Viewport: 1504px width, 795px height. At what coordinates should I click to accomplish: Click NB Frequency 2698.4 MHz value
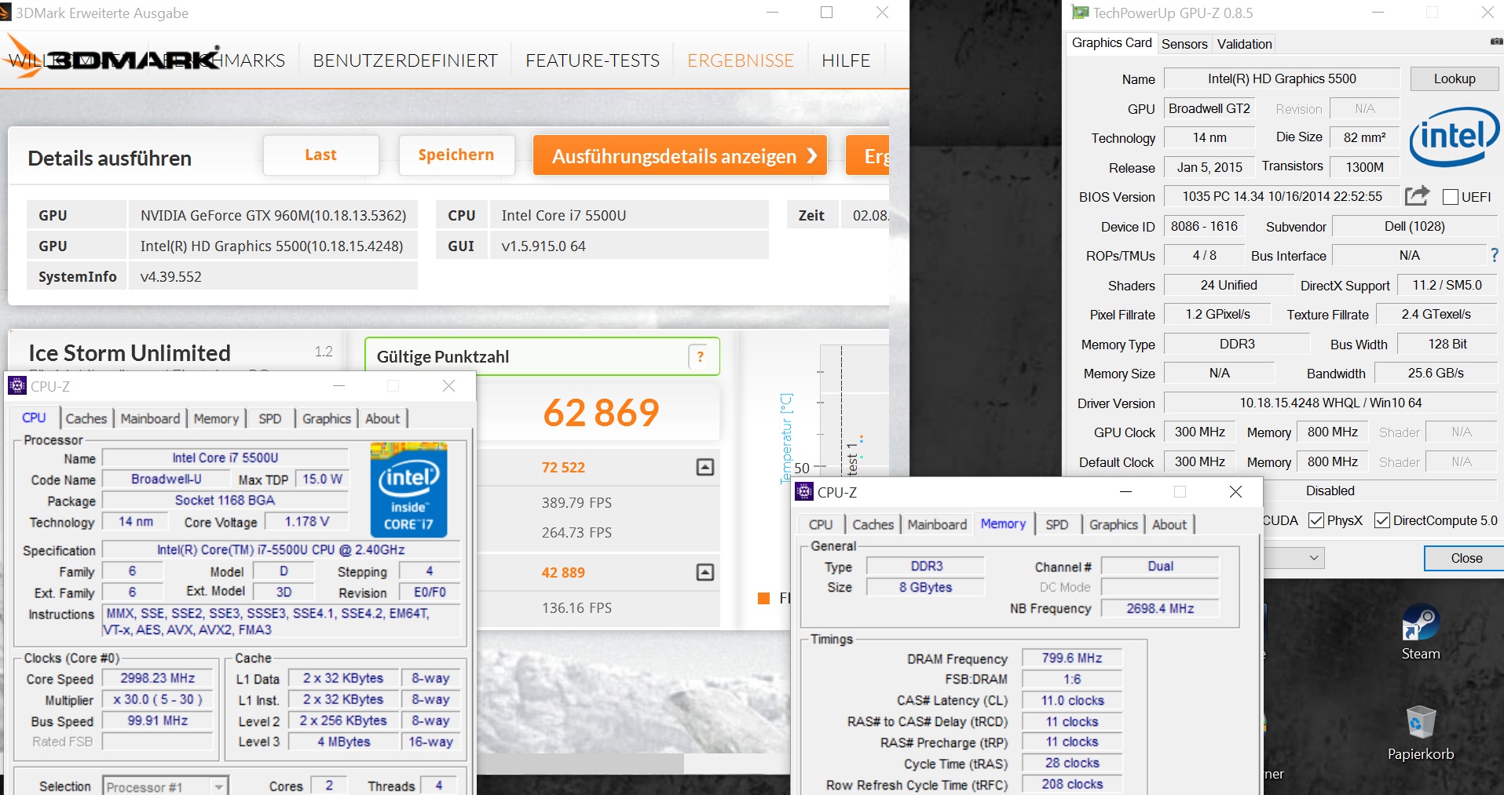click(1160, 608)
